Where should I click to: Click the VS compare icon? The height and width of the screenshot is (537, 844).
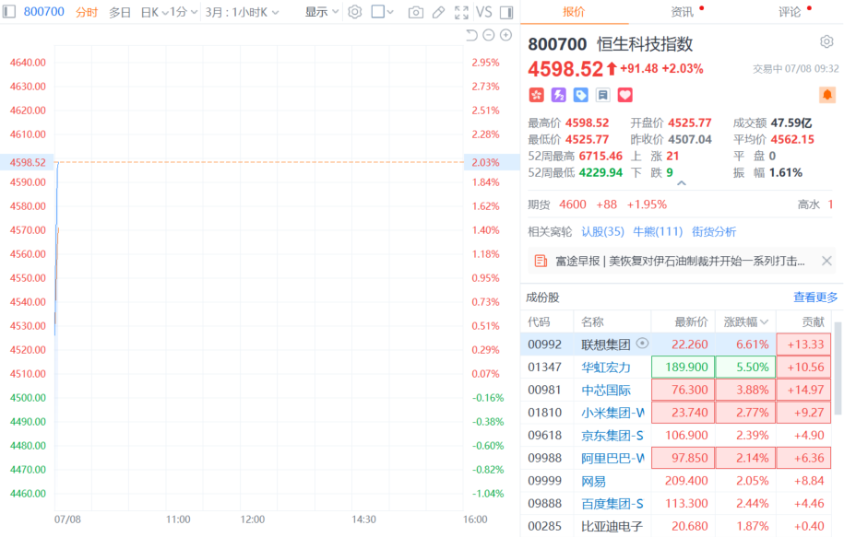tap(484, 12)
